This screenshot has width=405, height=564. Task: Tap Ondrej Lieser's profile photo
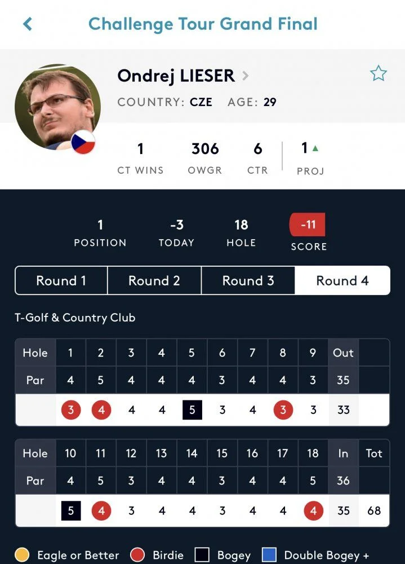coord(57,107)
